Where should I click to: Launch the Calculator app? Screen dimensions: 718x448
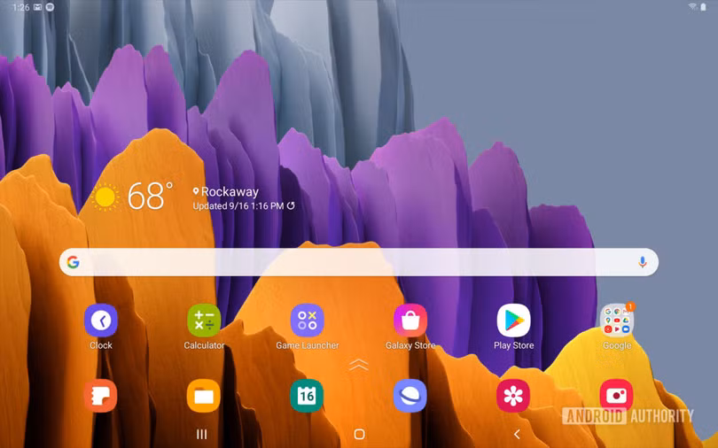[x=204, y=321]
